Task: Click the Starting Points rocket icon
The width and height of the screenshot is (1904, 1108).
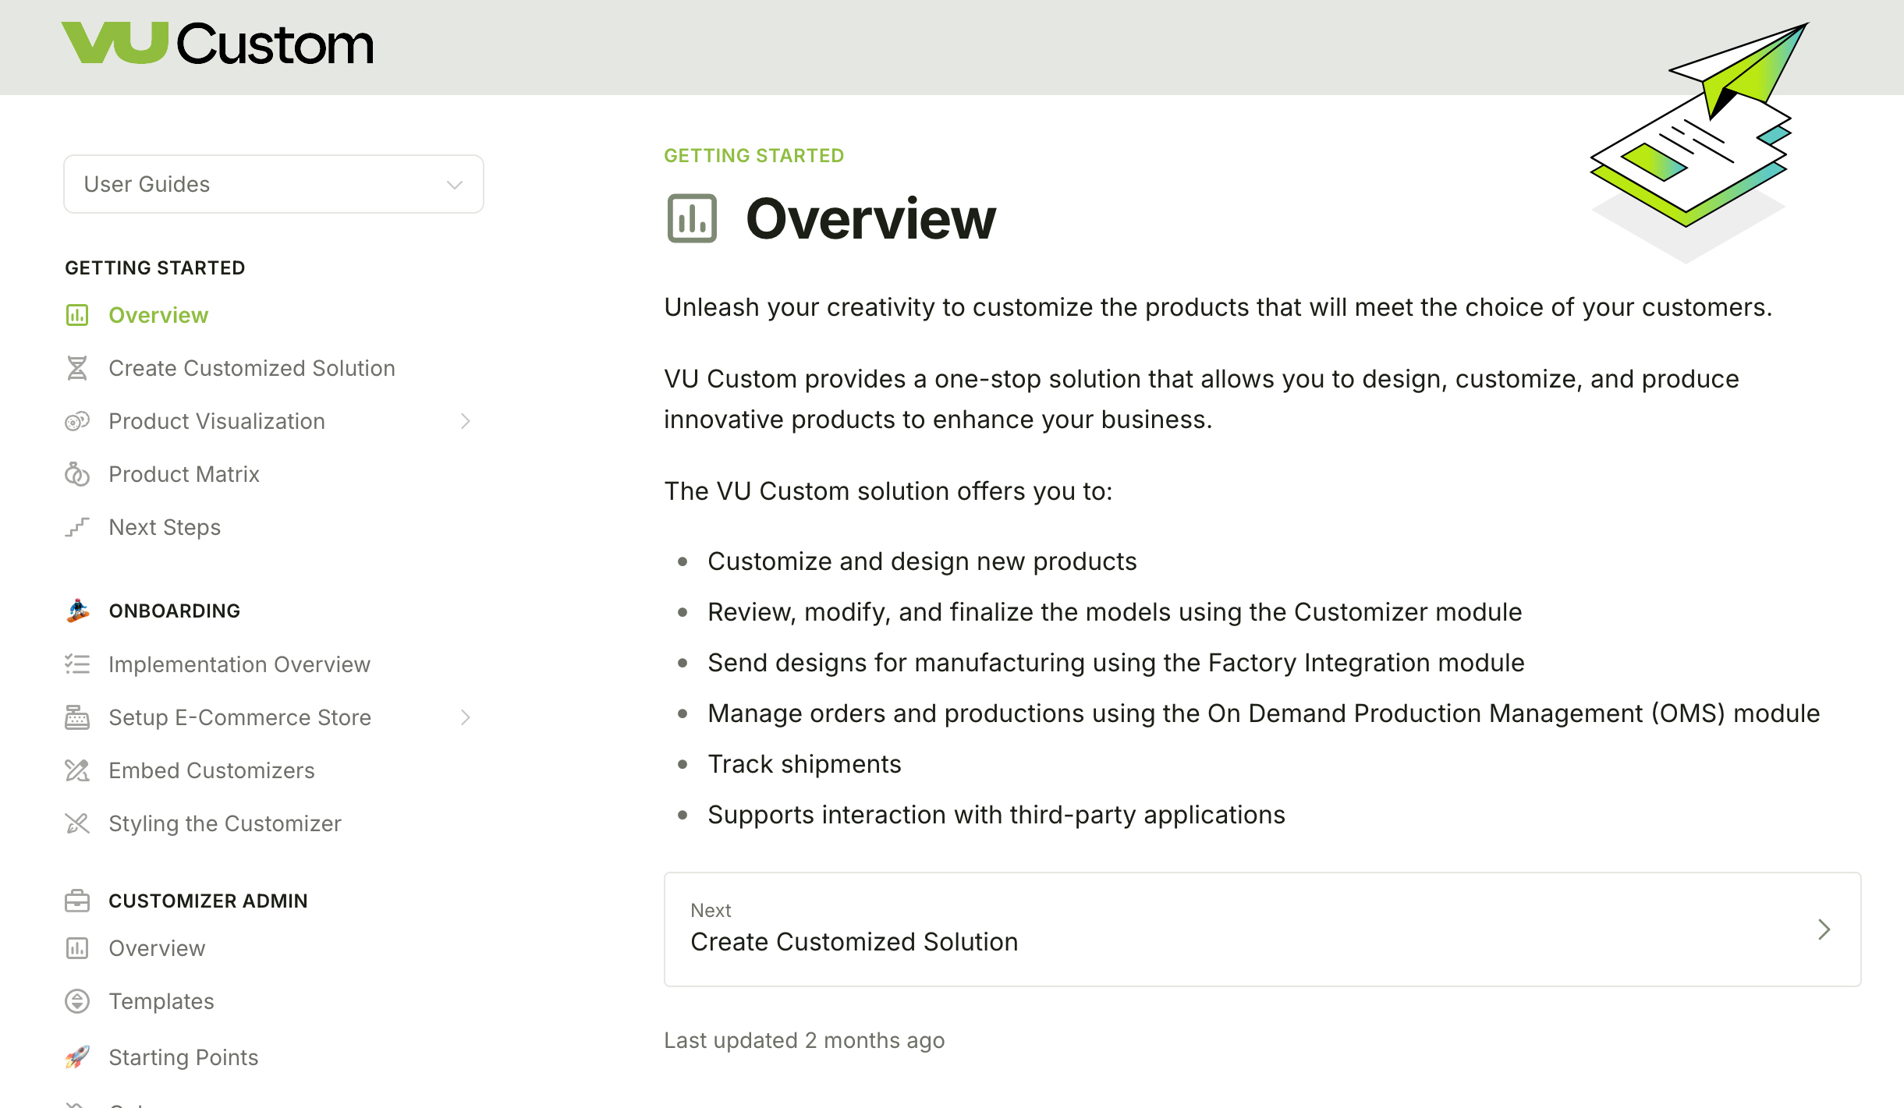Action: [76, 1057]
